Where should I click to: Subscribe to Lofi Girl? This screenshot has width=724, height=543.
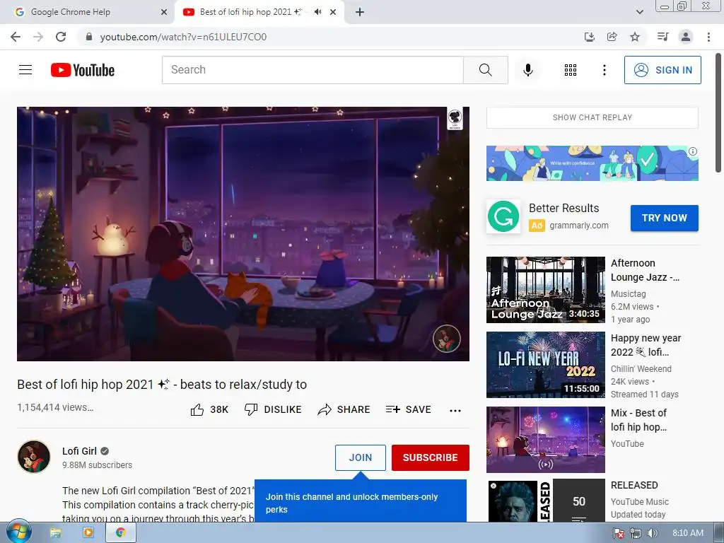(431, 457)
